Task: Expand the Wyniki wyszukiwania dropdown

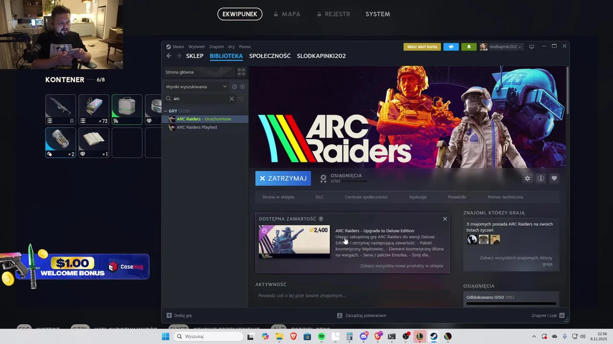Action: pyautogui.click(x=196, y=86)
